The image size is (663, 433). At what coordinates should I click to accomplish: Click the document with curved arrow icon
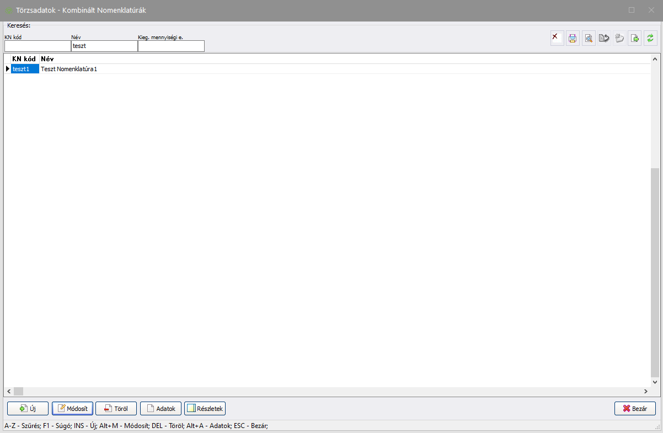coord(604,38)
